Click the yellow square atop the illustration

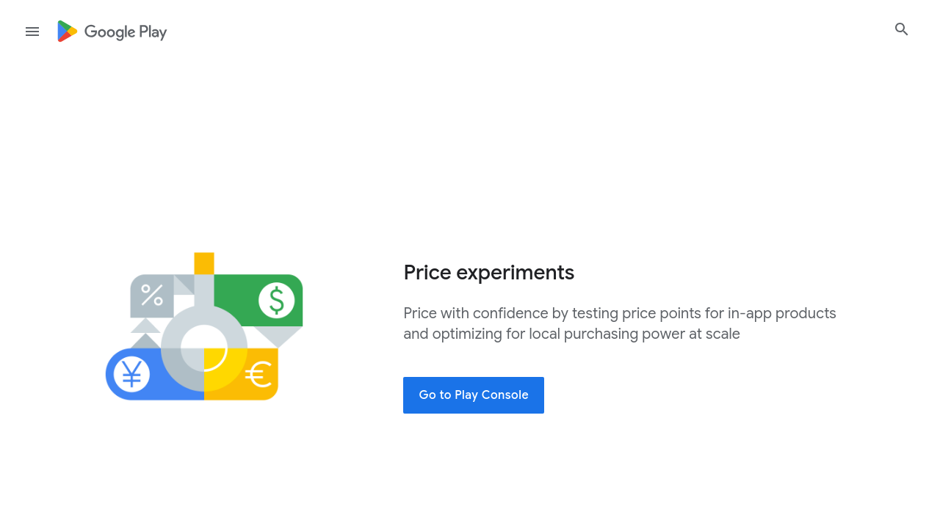point(204,263)
